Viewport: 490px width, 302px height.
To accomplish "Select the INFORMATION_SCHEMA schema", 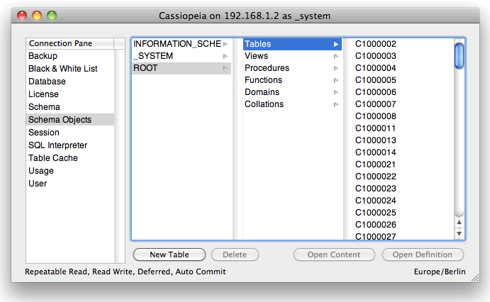I will pyautogui.click(x=177, y=44).
